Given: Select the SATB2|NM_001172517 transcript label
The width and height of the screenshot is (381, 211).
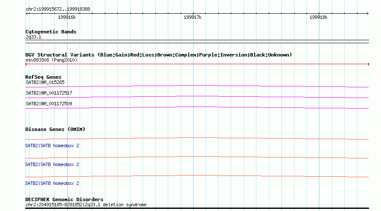Looking at the screenshot, I should coord(49,93).
